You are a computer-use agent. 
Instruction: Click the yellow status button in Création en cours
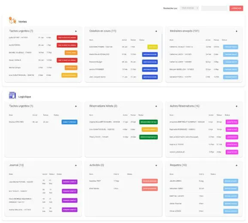point(152,47)
